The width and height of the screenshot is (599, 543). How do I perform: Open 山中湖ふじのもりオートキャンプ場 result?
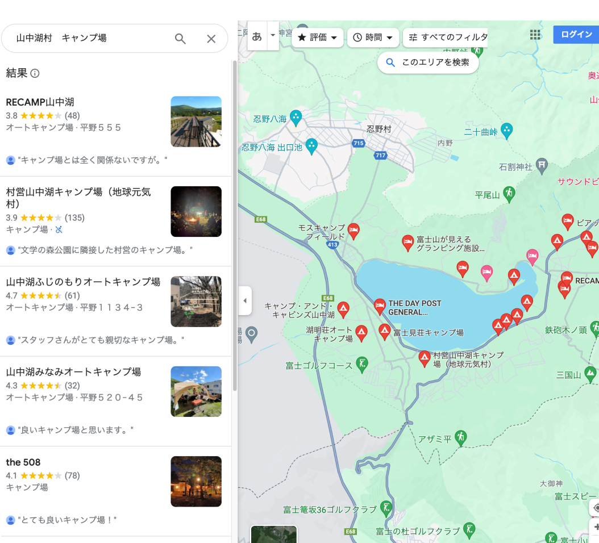(83, 282)
